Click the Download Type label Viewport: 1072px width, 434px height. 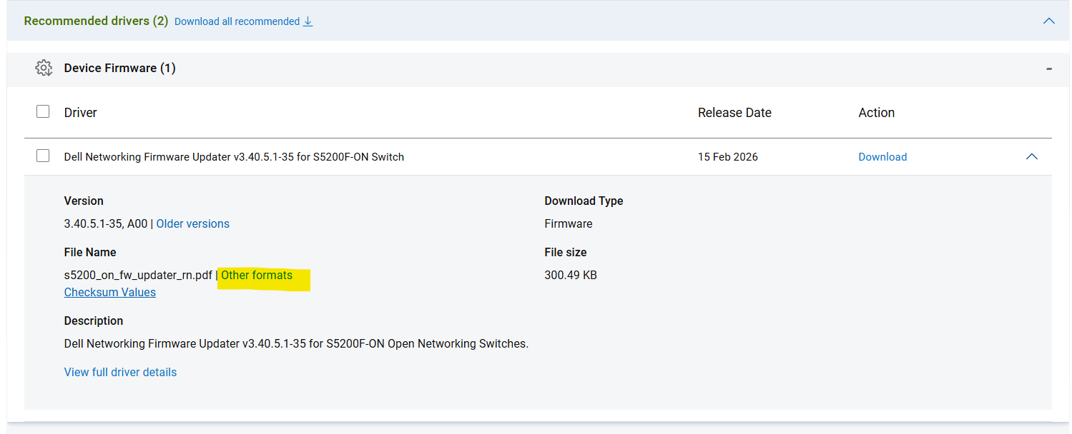[584, 201]
